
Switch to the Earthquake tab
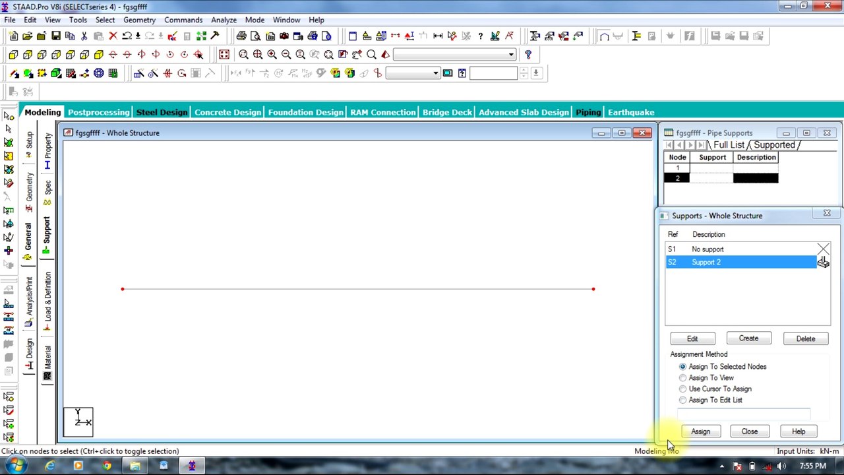pyautogui.click(x=631, y=112)
